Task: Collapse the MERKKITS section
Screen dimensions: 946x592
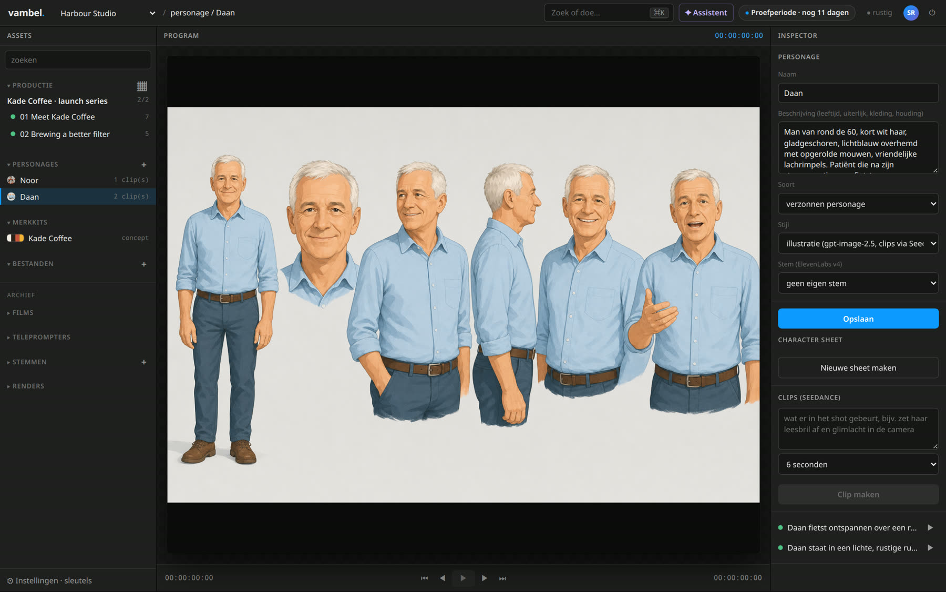Action: click(x=27, y=222)
